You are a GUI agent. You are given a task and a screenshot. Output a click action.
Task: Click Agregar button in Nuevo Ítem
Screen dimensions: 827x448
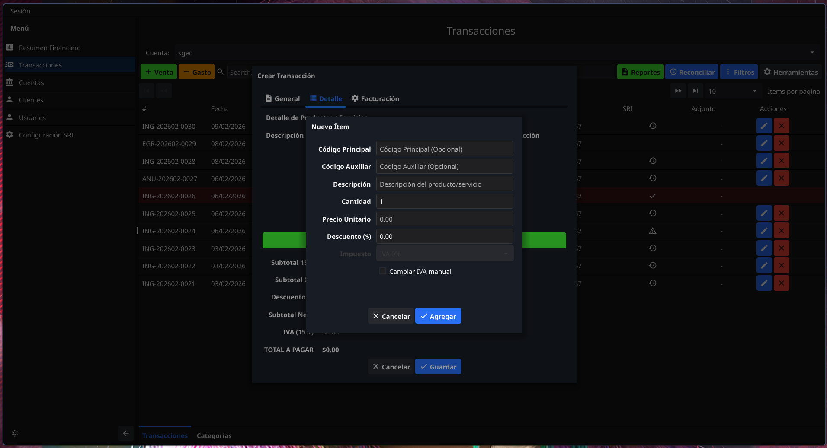tap(438, 316)
